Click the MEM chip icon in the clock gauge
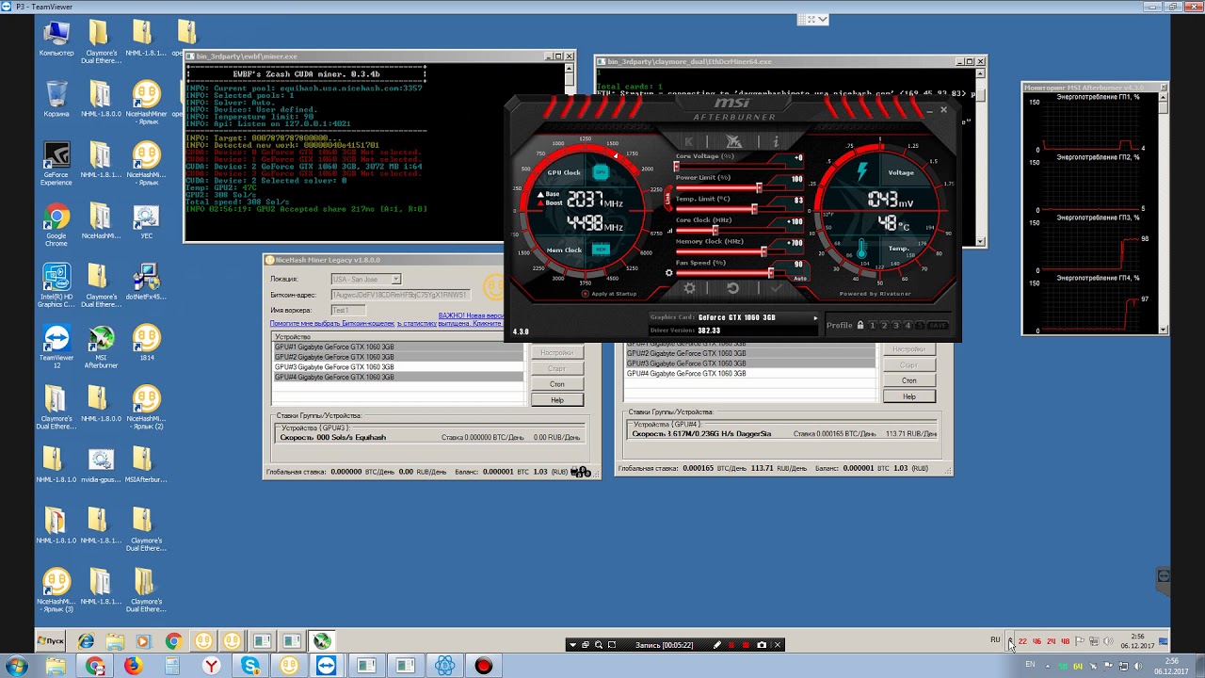 (601, 250)
